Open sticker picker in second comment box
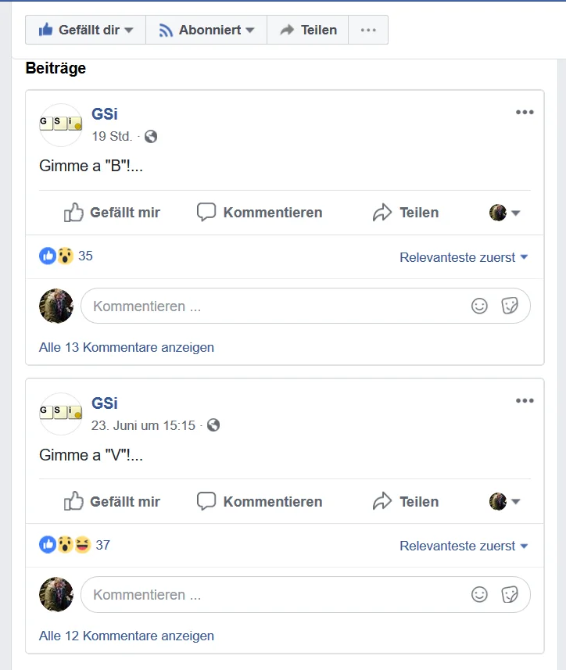 click(x=510, y=595)
